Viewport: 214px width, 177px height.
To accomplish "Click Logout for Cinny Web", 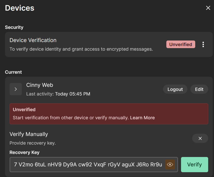I will point(175,89).
